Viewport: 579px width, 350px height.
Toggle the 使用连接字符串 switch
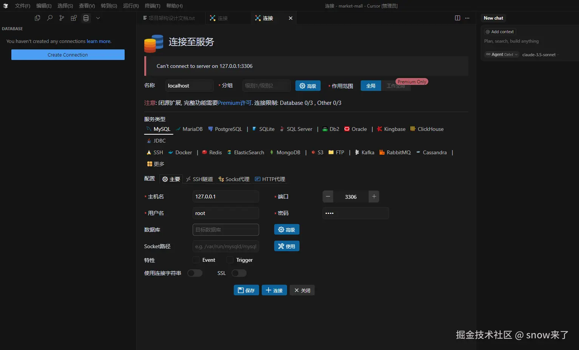point(195,273)
